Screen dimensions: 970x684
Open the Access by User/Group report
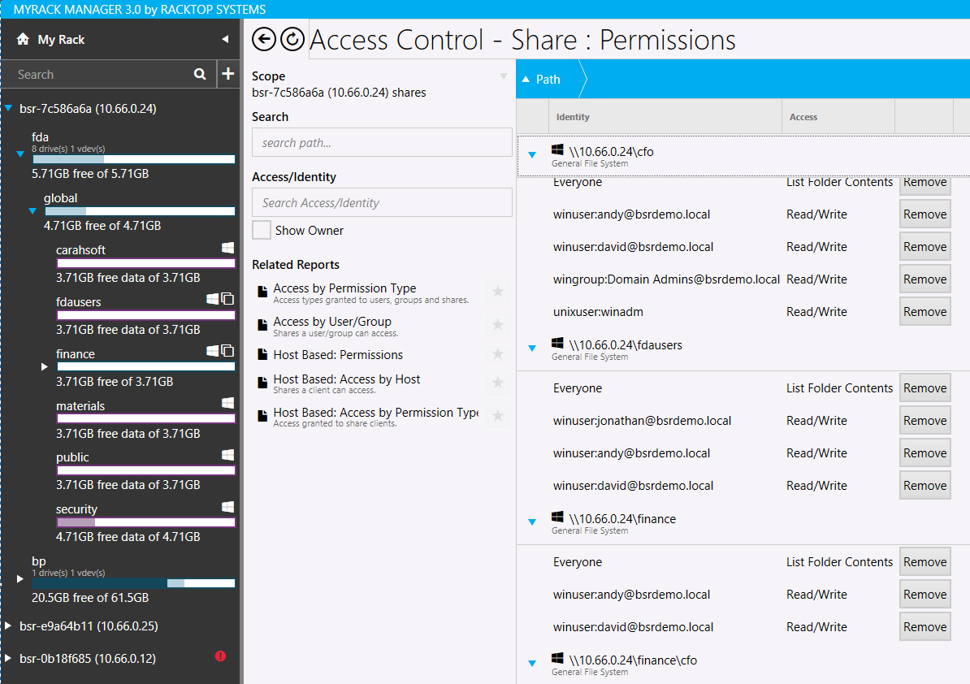[332, 322]
